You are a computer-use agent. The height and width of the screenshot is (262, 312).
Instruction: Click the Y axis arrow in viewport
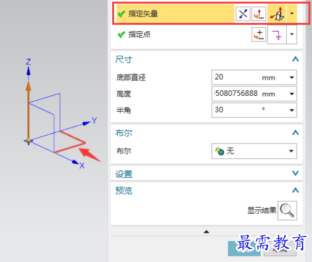86,123
